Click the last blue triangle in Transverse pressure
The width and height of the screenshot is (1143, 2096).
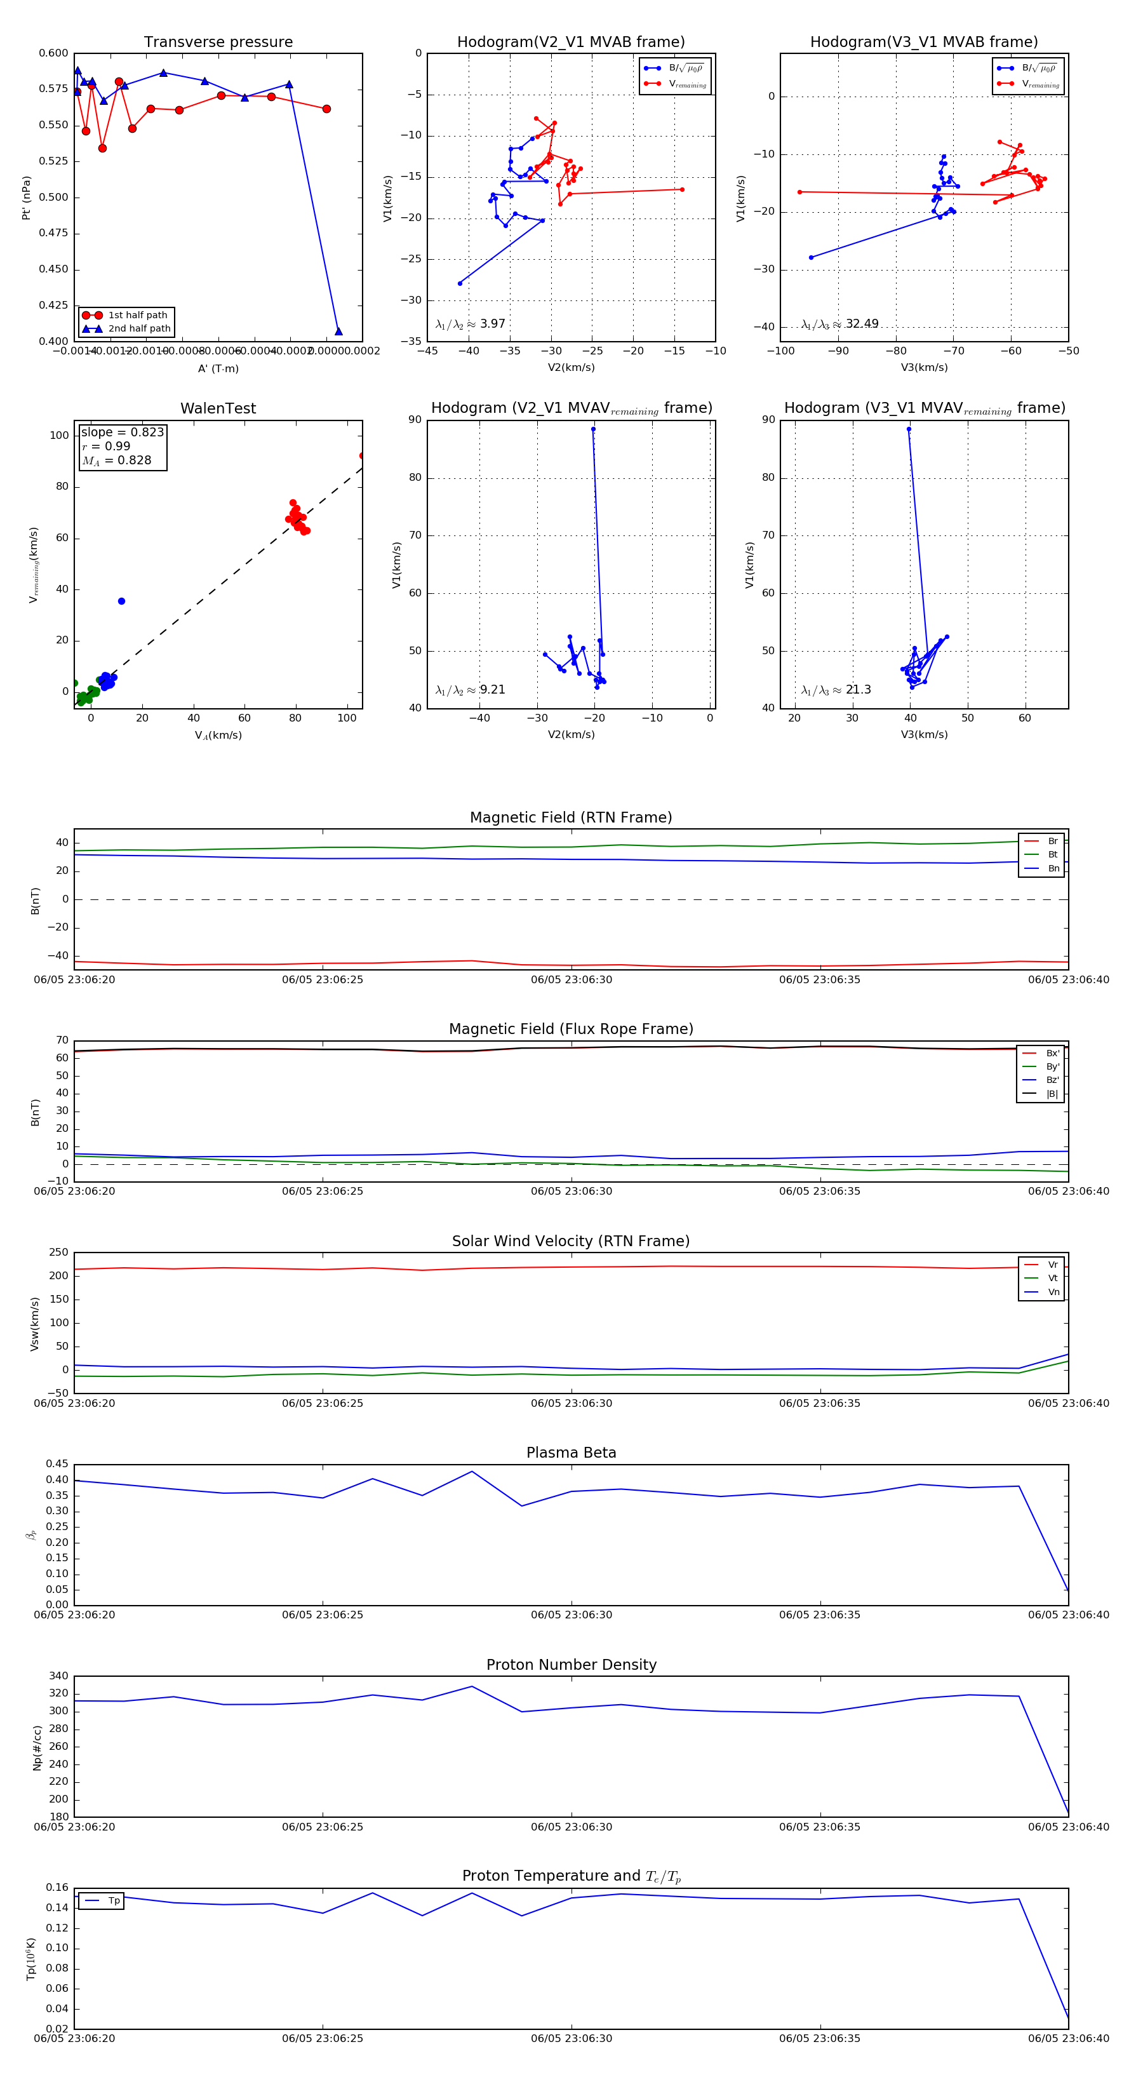[x=338, y=331]
